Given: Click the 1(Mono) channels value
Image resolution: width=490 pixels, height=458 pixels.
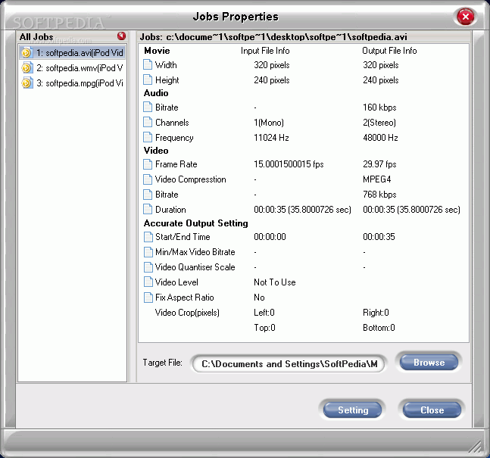Looking at the screenshot, I should pyautogui.click(x=269, y=123).
